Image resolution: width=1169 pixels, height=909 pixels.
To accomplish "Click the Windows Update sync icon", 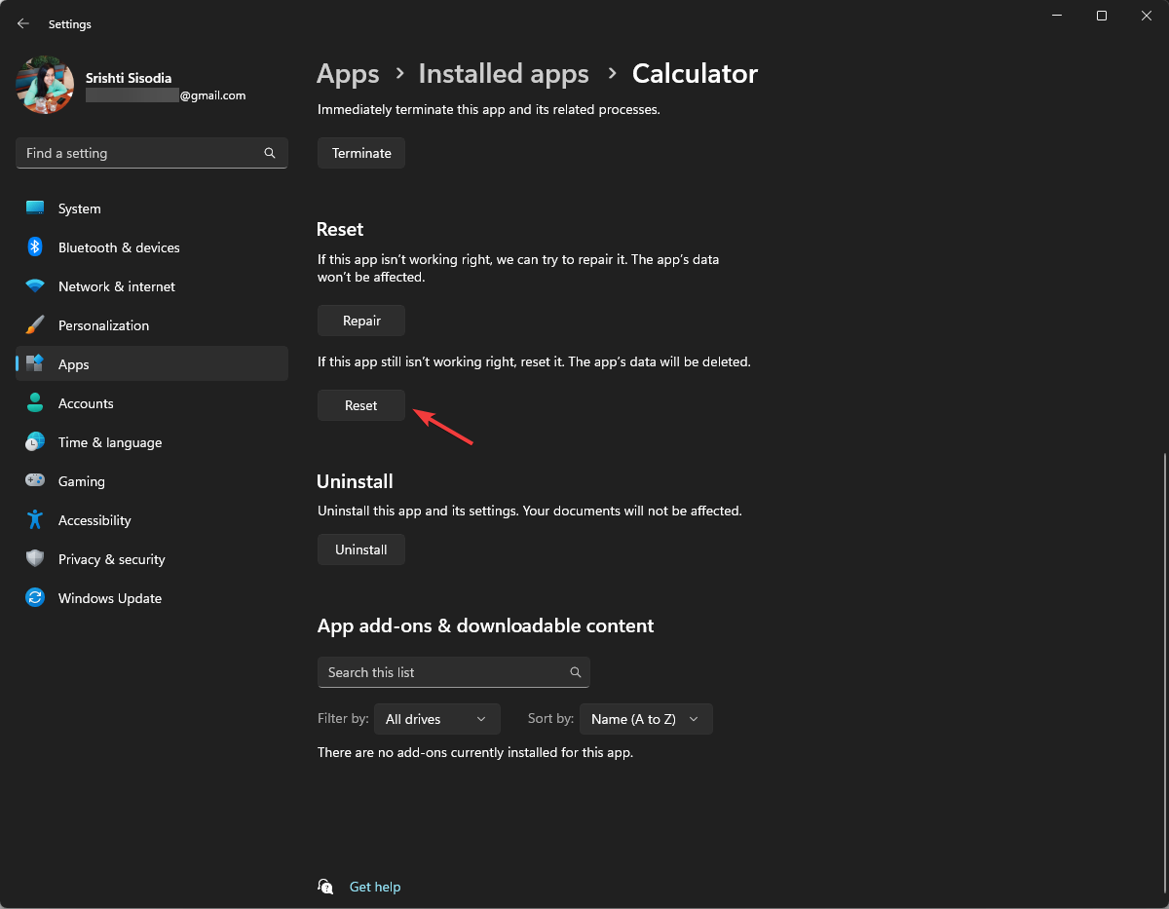I will click(x=35, y=598).
